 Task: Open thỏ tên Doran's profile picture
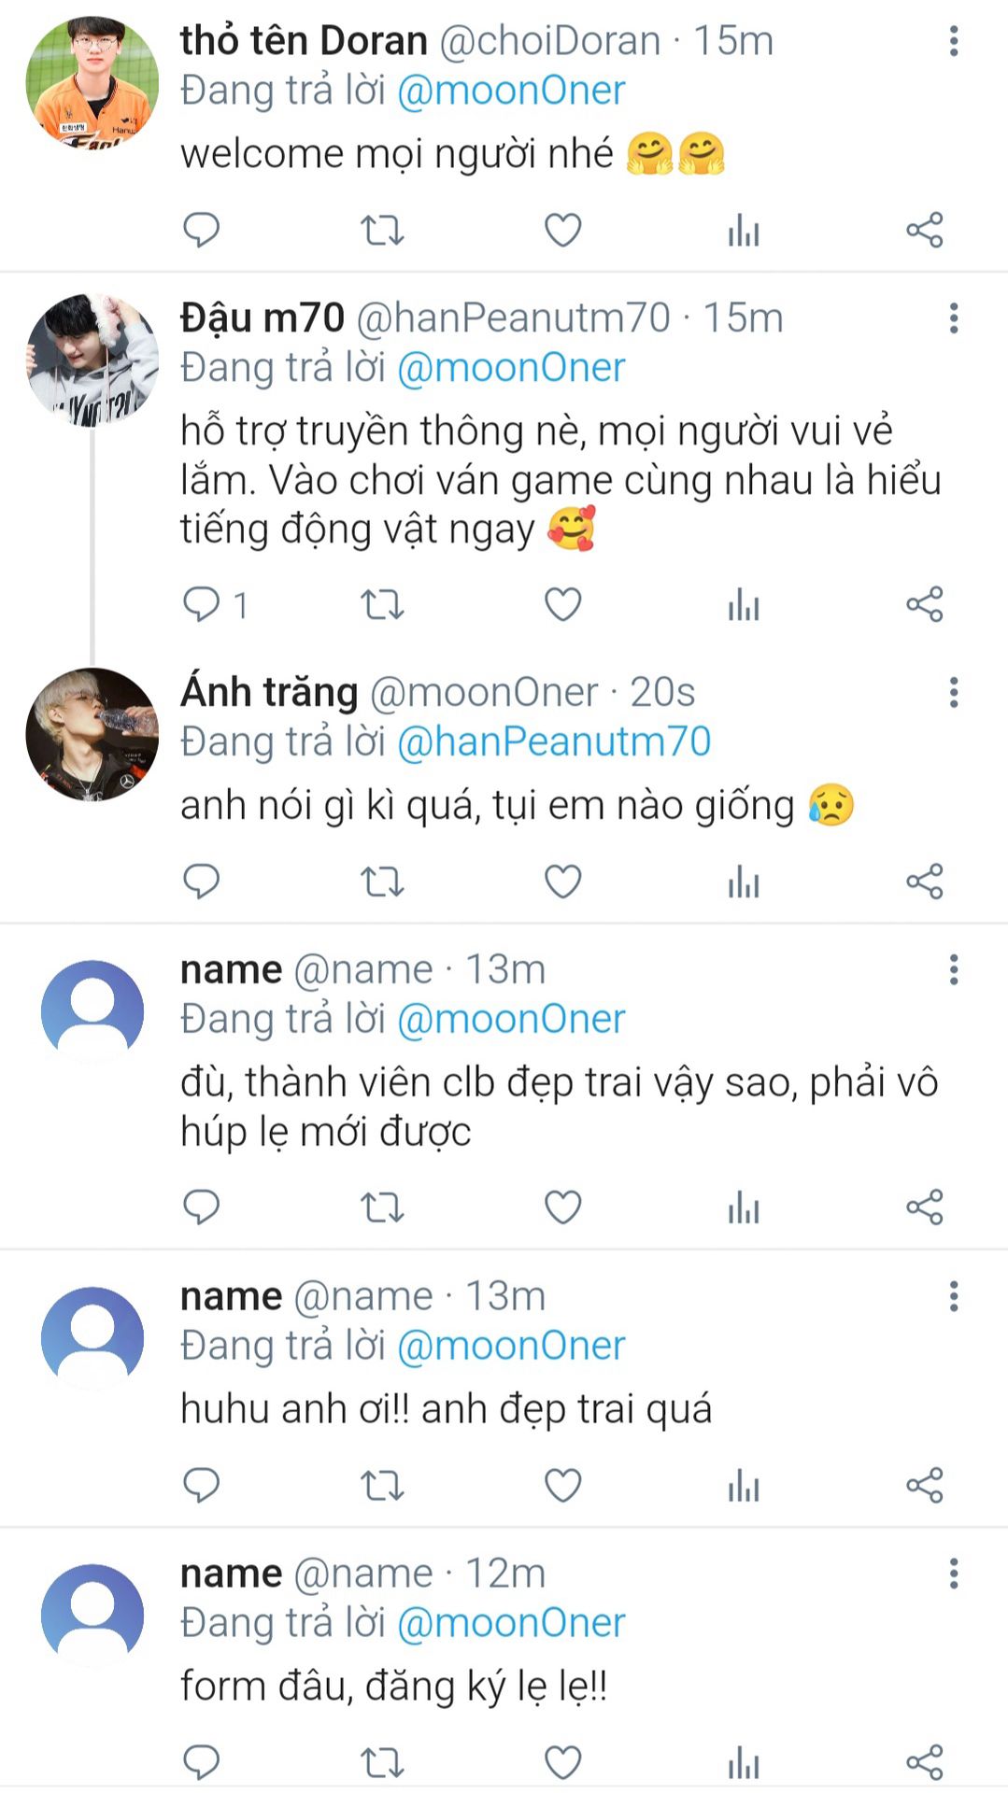coord(92,82)
